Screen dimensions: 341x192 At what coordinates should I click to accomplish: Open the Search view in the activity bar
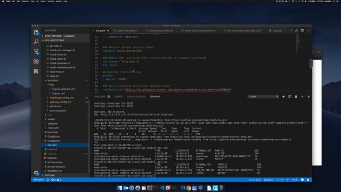click(36, 42)
